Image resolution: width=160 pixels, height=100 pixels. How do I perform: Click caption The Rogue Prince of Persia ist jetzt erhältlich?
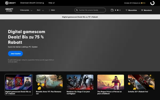110,93
